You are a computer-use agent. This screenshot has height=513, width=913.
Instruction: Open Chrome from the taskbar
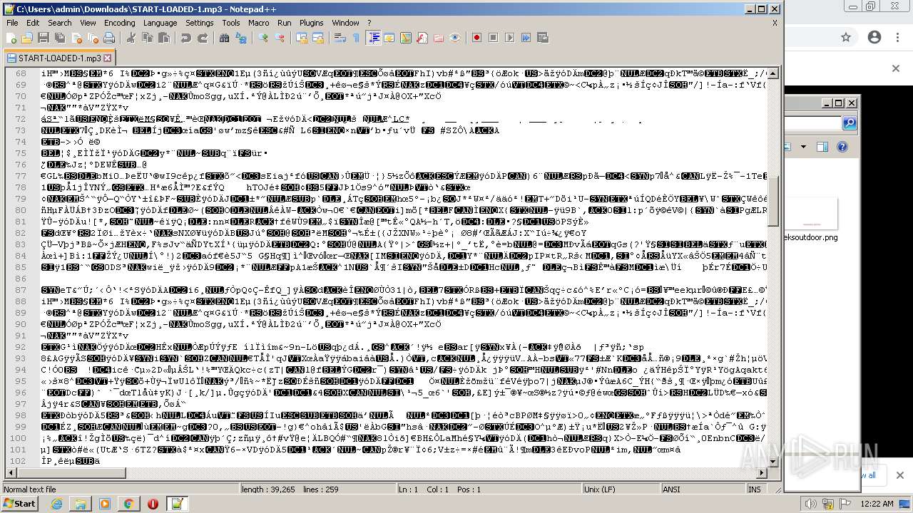(x=128, y=504)
